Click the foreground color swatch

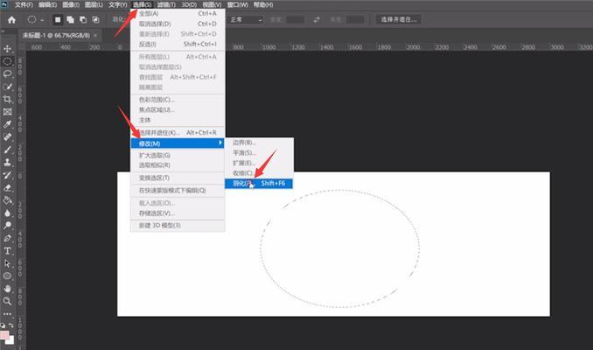coord(4,335)
